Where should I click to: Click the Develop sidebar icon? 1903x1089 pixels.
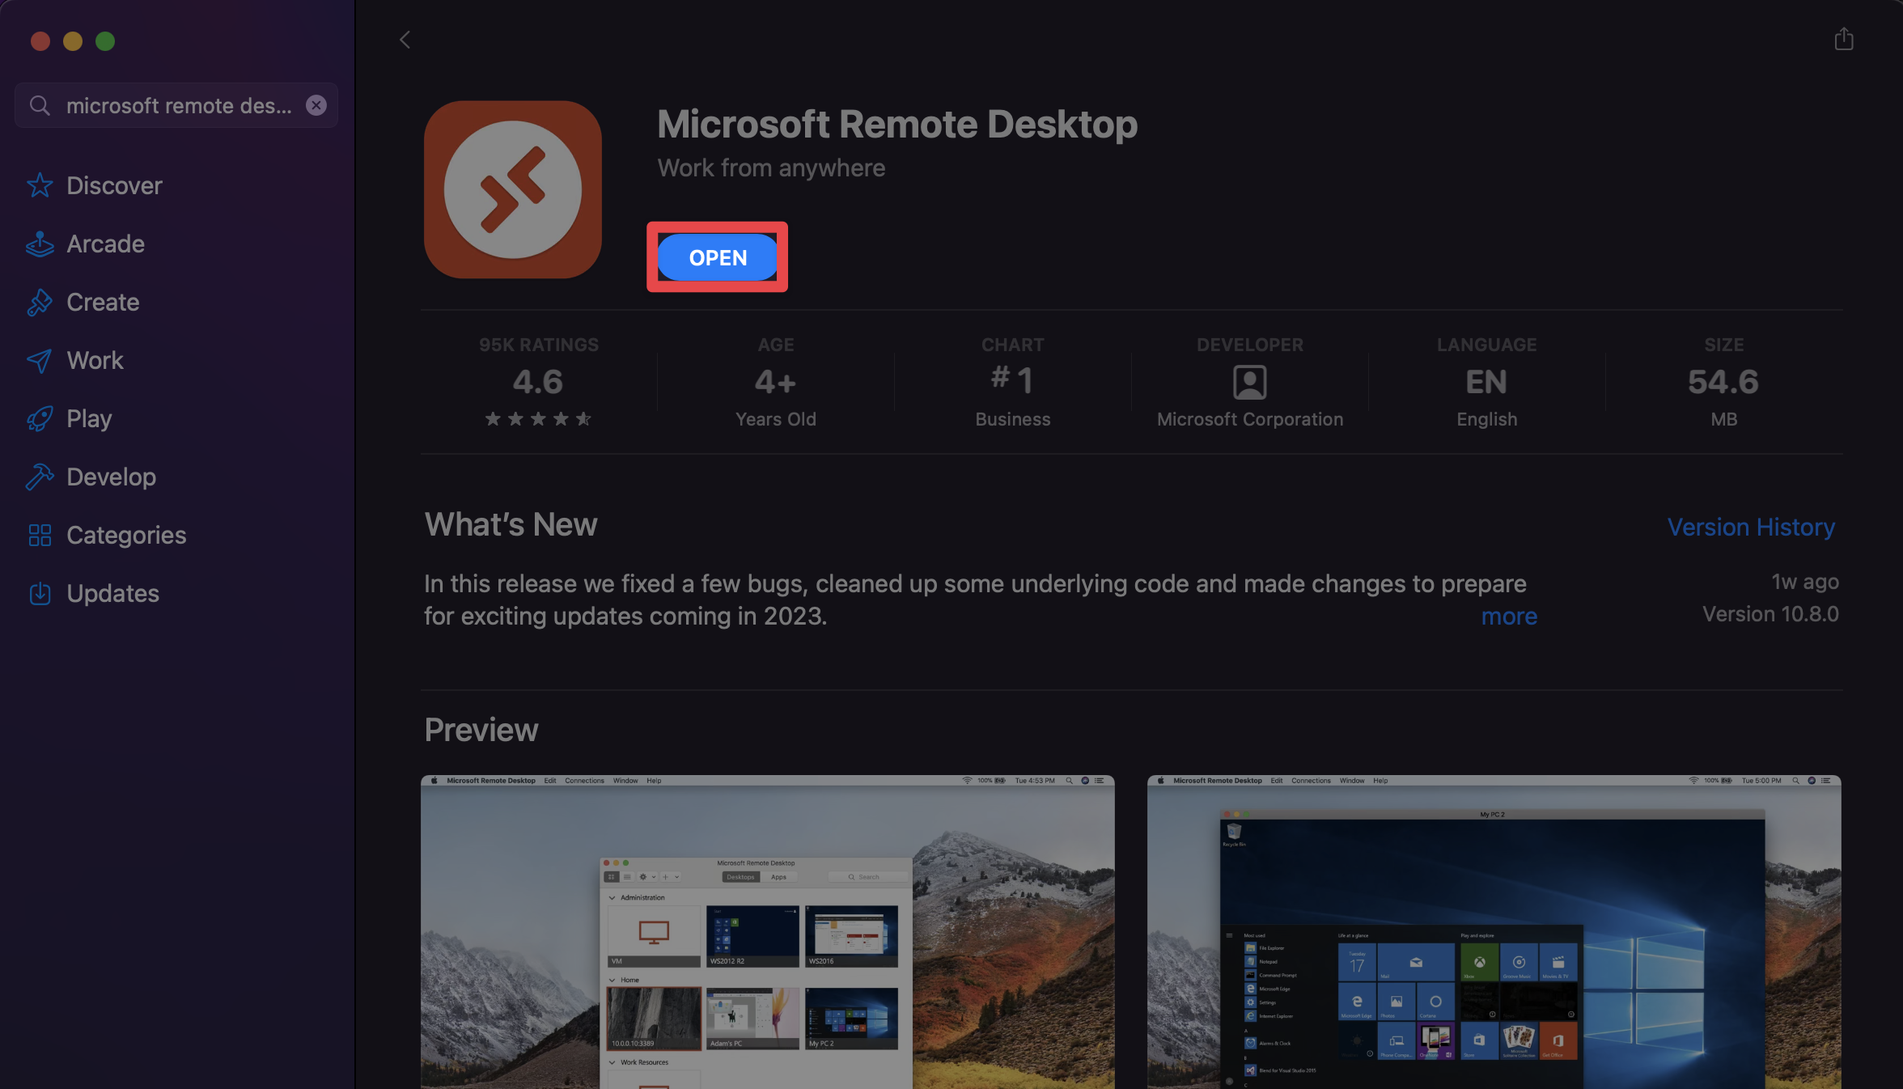[39, 477]
